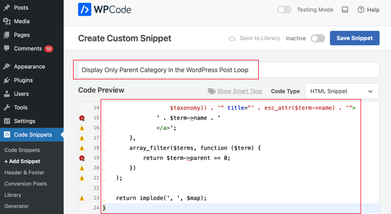This screenshot has height=214, width=391.
Task: Click the Settings sliders icon
Action: tap(7, 121)
